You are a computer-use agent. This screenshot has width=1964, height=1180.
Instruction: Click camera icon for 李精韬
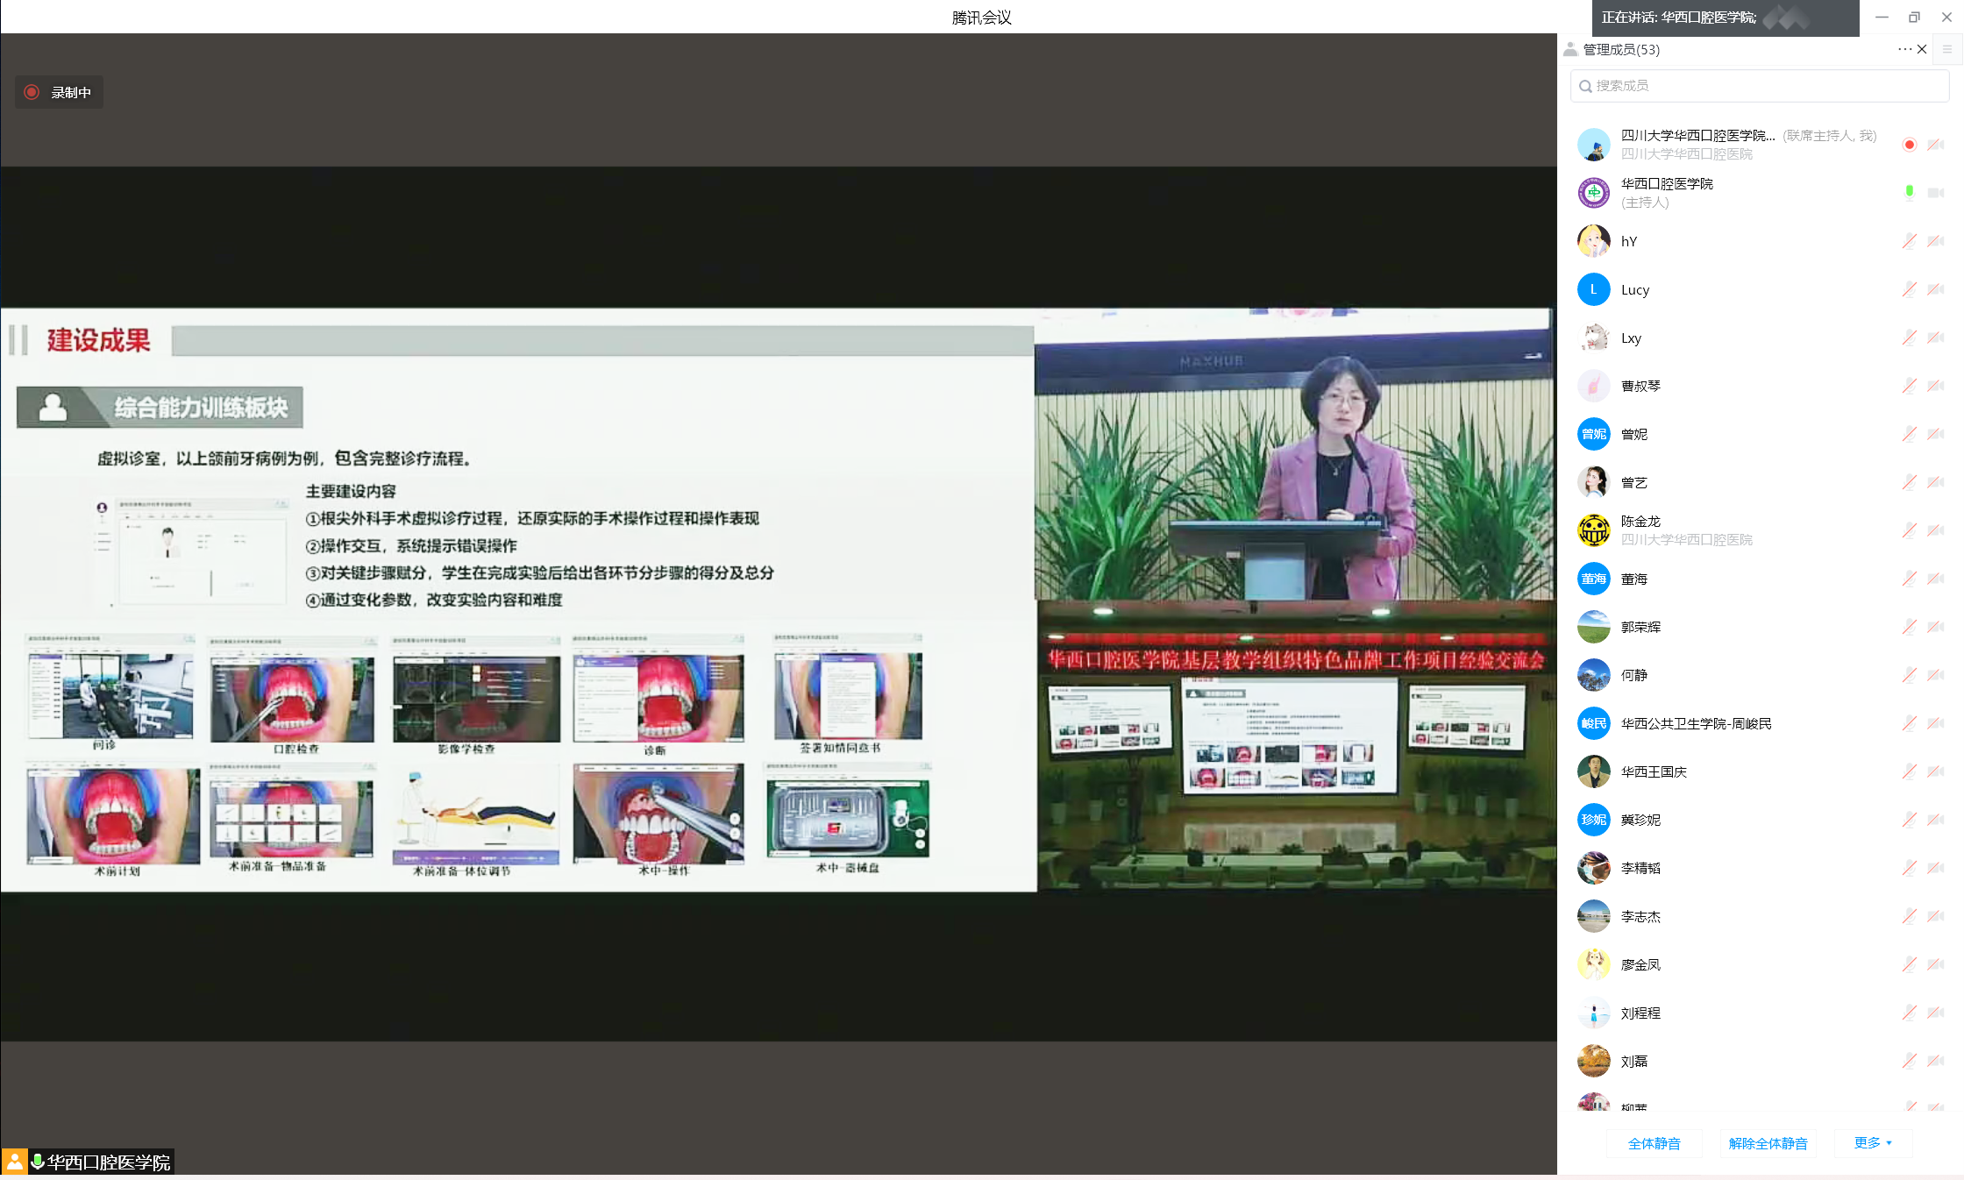pos(1936,868)
